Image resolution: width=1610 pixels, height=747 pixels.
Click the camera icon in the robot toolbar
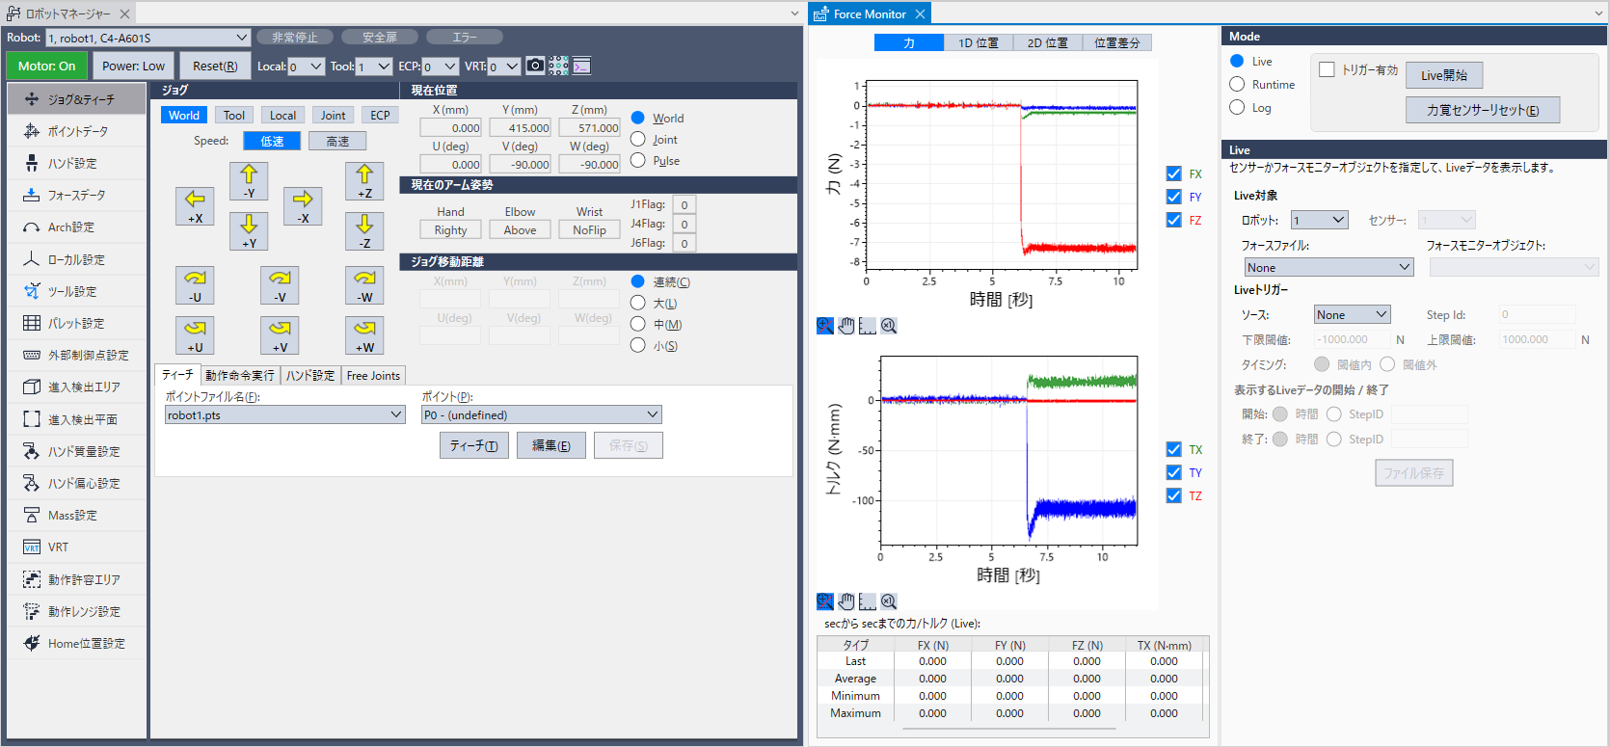pyautogui.click(x=535, y=66)
